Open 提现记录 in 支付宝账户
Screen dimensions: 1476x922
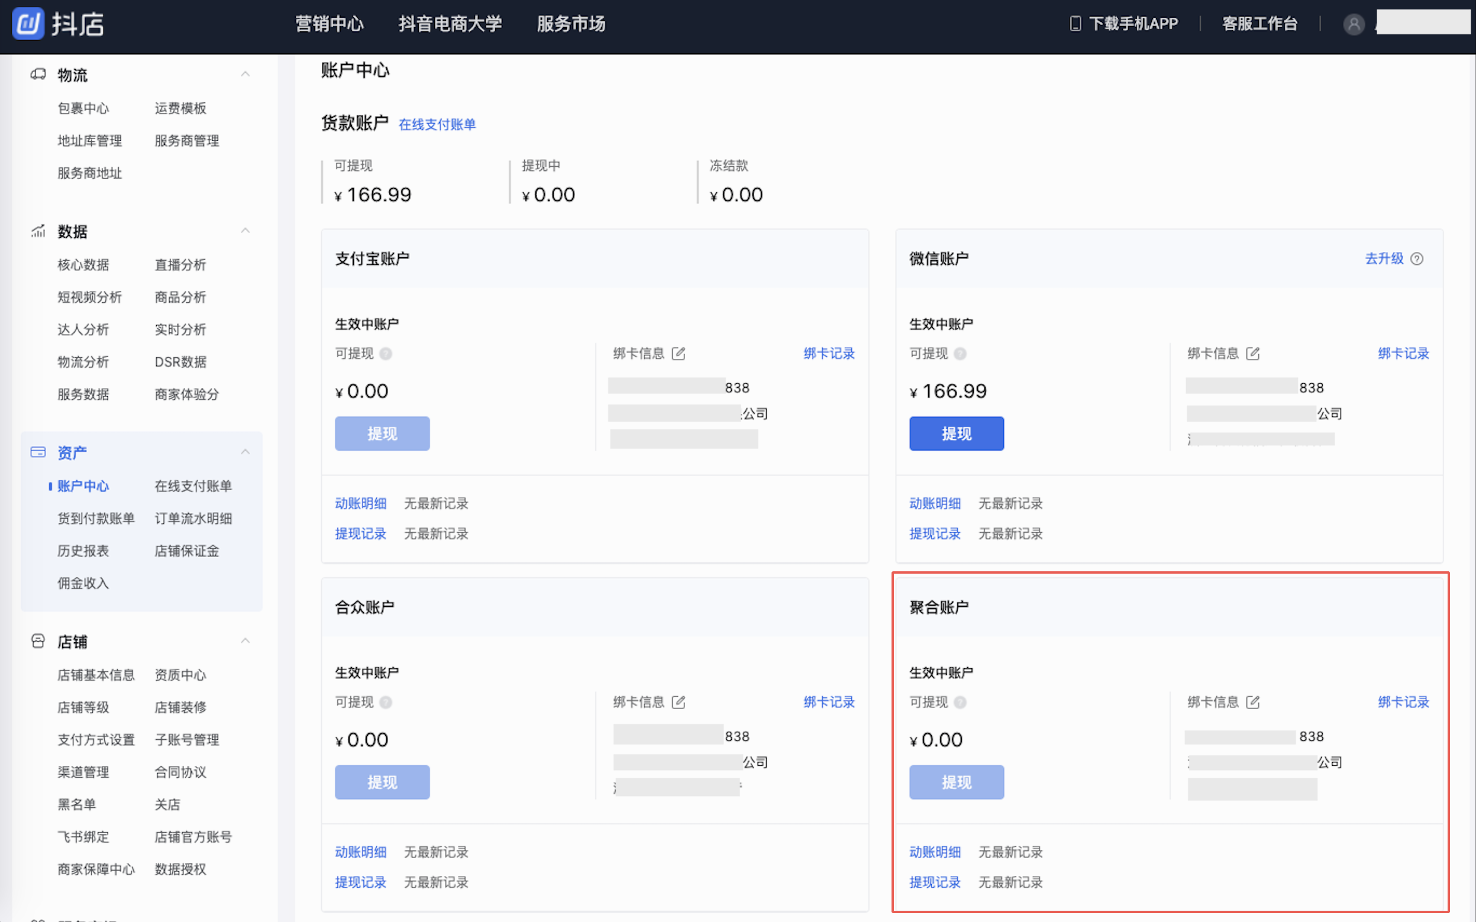(x=360, y=534)
